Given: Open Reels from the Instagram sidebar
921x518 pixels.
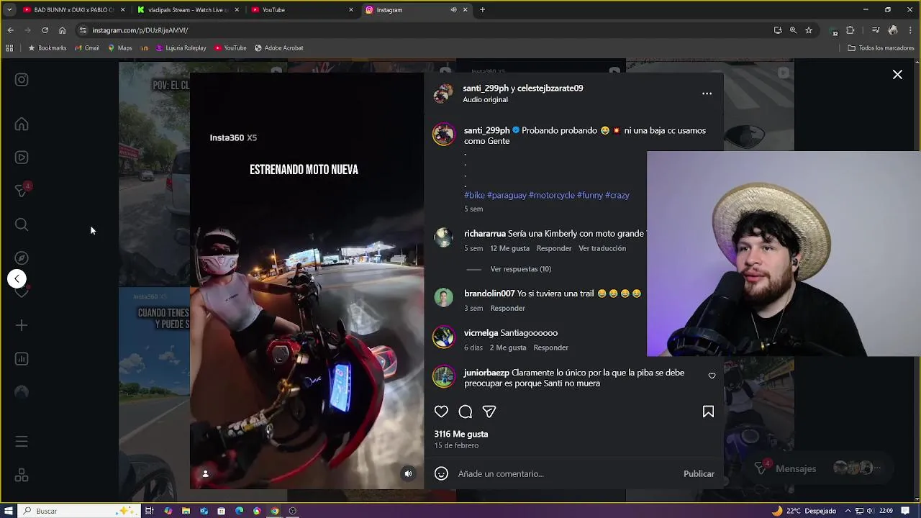Looking at the screenshot, I should tap(22, 158).
